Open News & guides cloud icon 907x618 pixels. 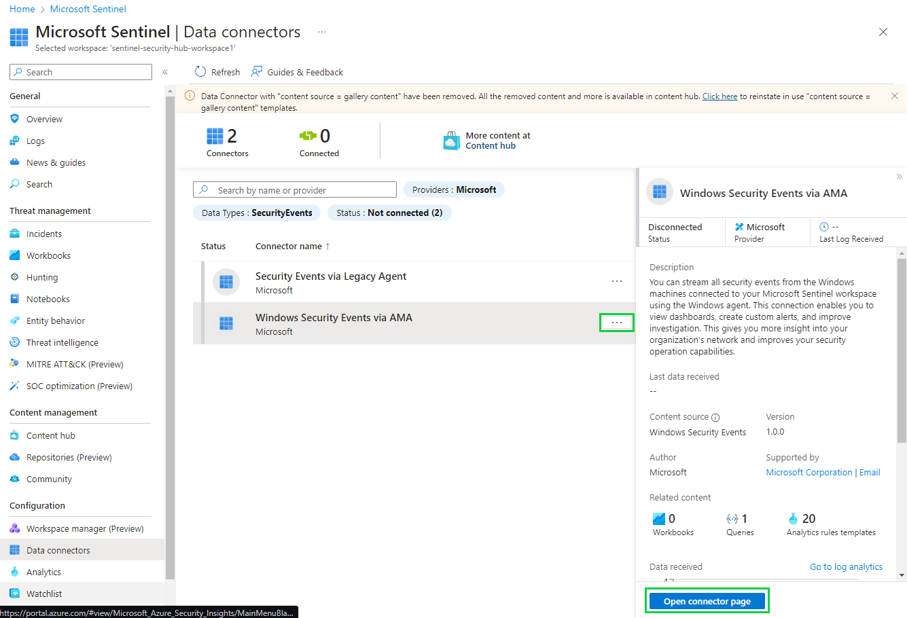[x=15, y=162]
